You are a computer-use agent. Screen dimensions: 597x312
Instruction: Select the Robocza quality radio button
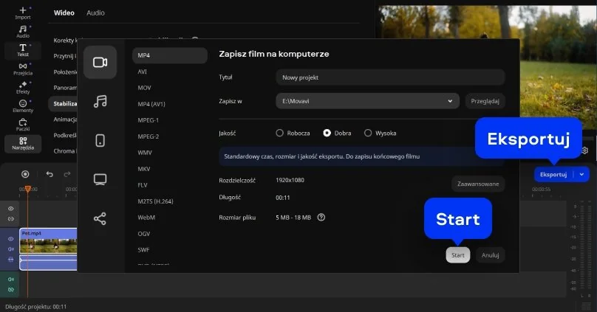280,134
